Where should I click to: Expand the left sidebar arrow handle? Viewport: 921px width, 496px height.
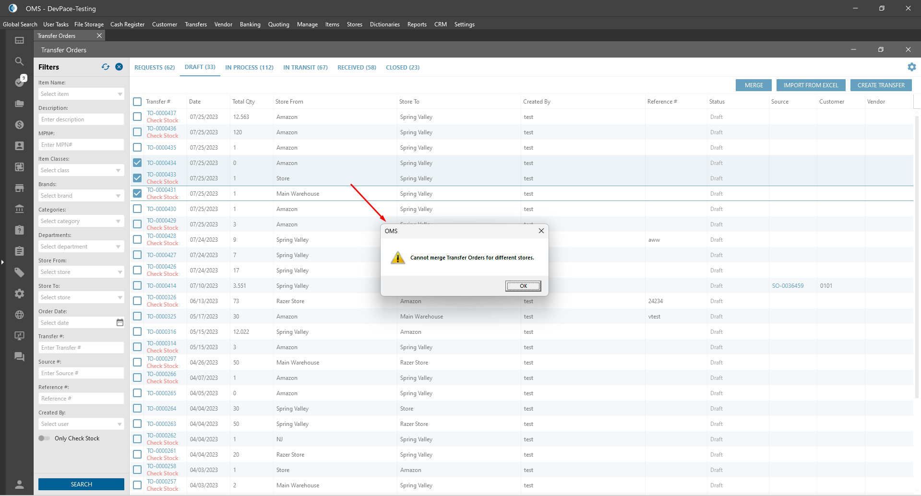click(2, 262)
